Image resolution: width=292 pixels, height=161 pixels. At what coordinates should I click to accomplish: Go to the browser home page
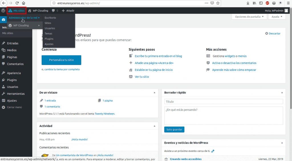pyautogui.click(x=23, y=3)
